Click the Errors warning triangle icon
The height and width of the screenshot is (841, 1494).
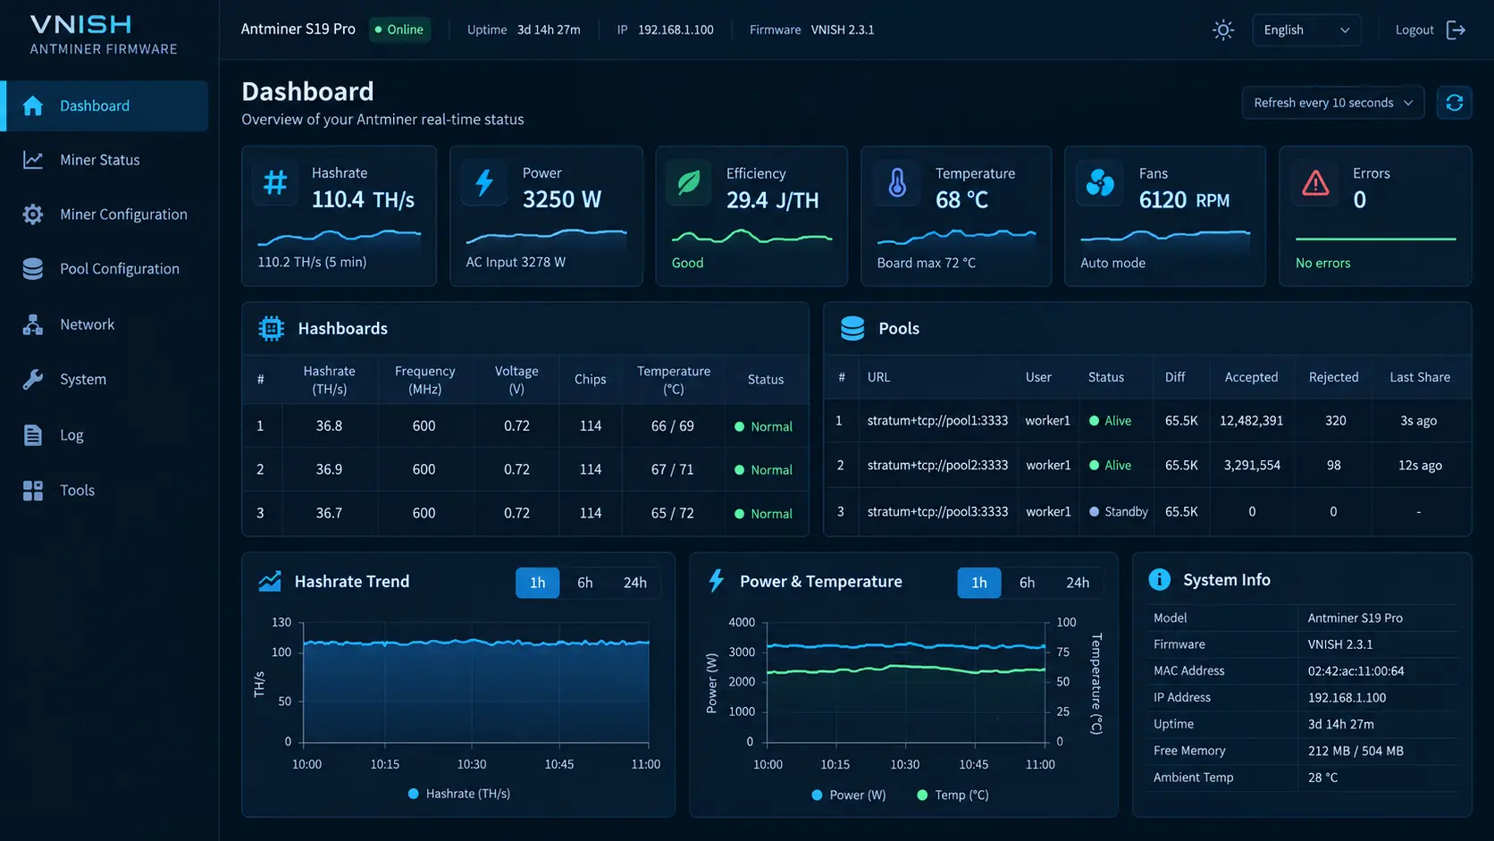click(x=1315, y=183)
